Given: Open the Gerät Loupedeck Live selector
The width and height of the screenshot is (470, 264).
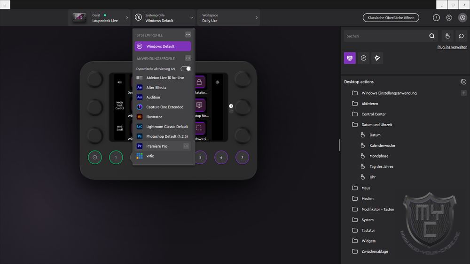Looking at the screenshot, I should click(x=100, y=18).
